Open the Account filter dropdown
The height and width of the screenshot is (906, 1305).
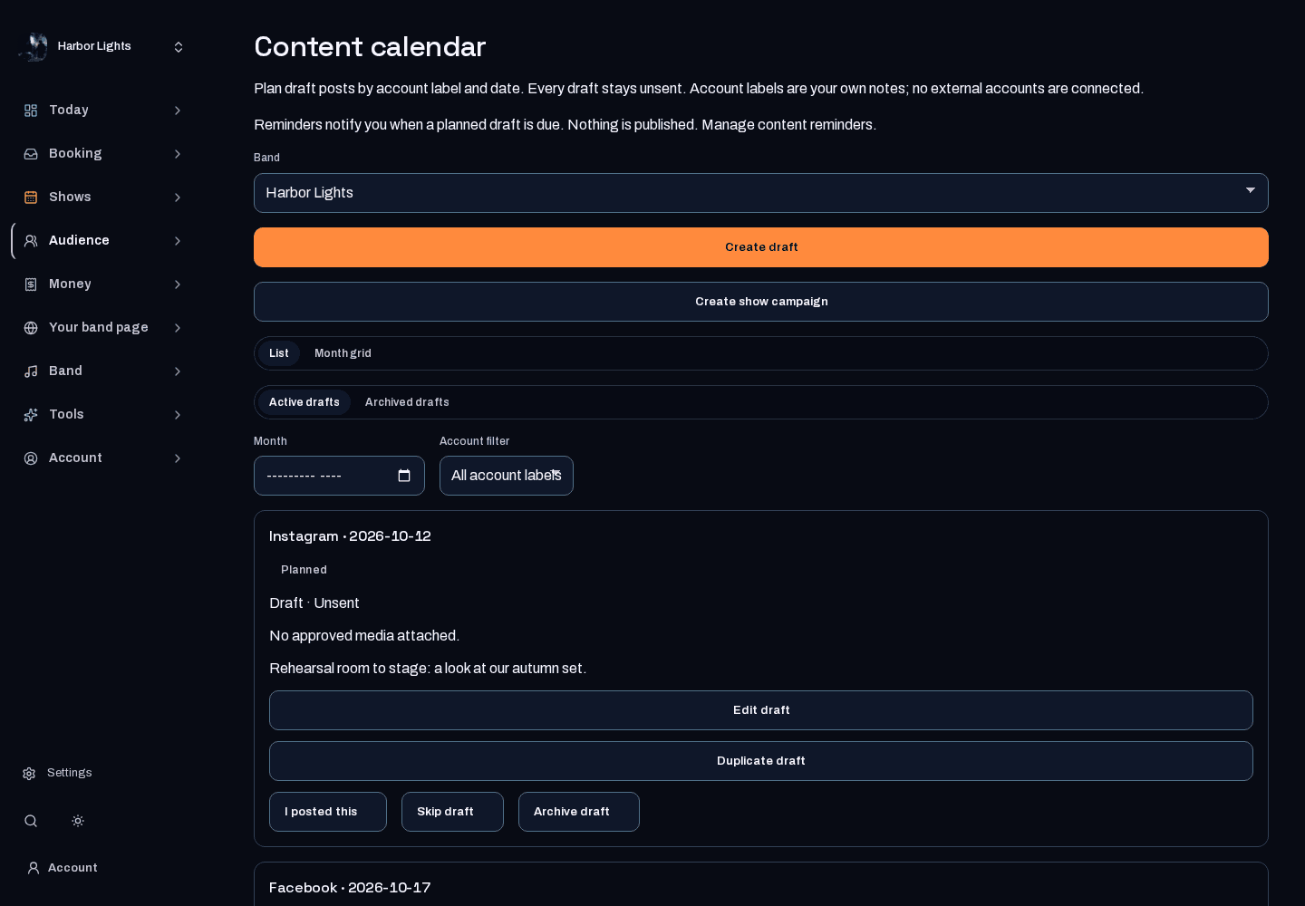click(507, 476)
